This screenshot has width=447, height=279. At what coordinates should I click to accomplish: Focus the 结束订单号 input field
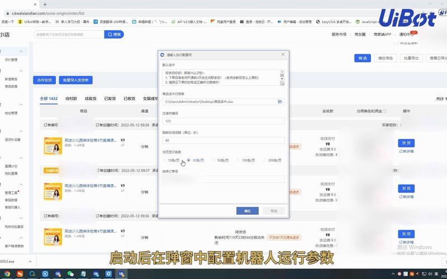(223, 179)
